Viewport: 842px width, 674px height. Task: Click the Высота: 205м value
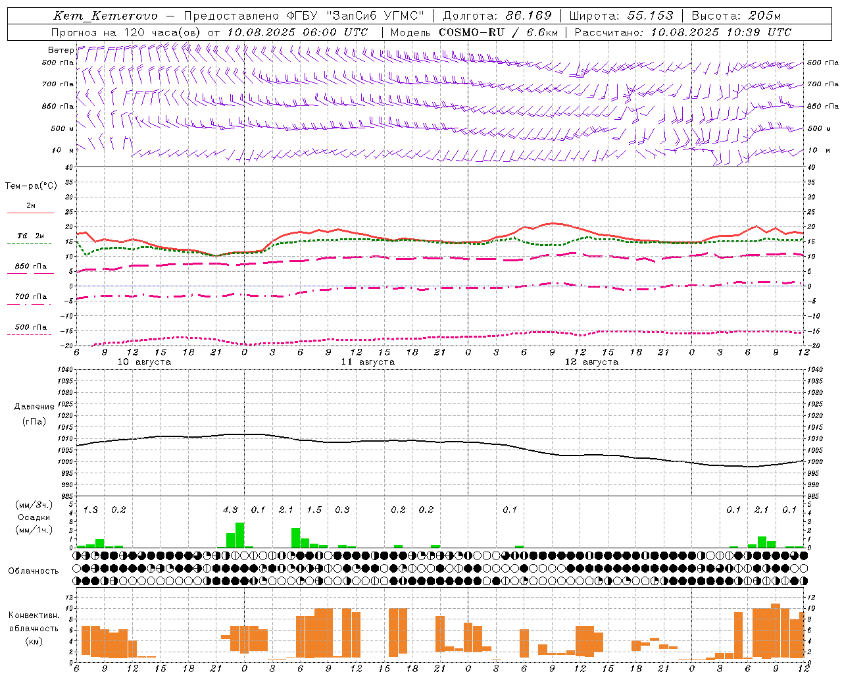click(x=736, y=16)
